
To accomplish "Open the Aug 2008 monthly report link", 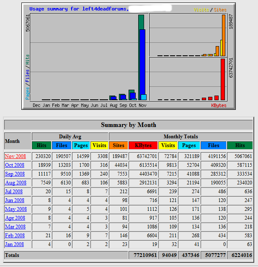I will click(x=15, y=183).
